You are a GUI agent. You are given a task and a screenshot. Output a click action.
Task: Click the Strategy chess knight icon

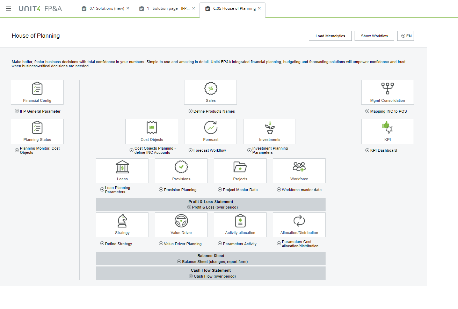tap(122, 221)
